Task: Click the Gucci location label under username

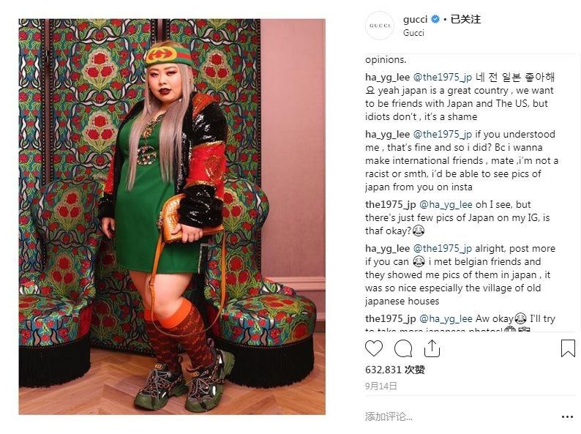Action: [x=413, y=33]
